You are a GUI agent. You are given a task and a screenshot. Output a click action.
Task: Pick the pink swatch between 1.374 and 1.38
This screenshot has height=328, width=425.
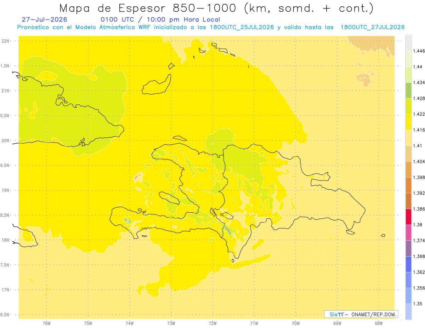tap(408, 232)
